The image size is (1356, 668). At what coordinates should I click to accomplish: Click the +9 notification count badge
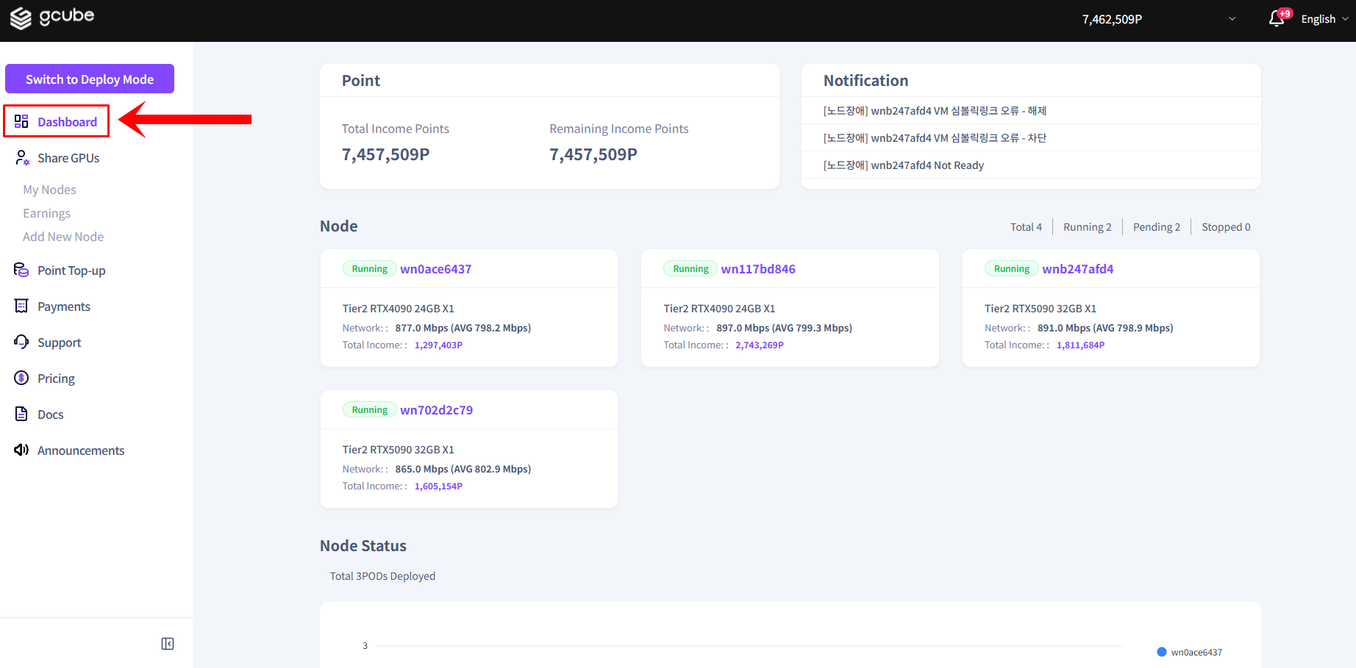[x=1285, y=13]
